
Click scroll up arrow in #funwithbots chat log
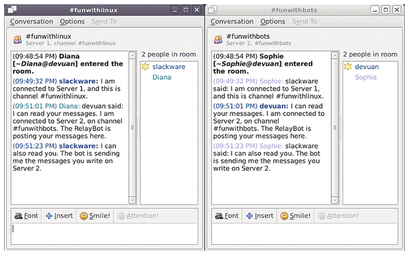click(x=335, y=55)
